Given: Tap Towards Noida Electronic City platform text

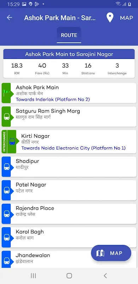Looking at the screenshot, I should pos(73,148).
